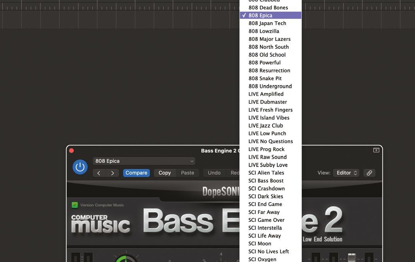Screen dimensions: 415x262
Task: Select SCI Alien Tales preset
Action: click(270, 173)
